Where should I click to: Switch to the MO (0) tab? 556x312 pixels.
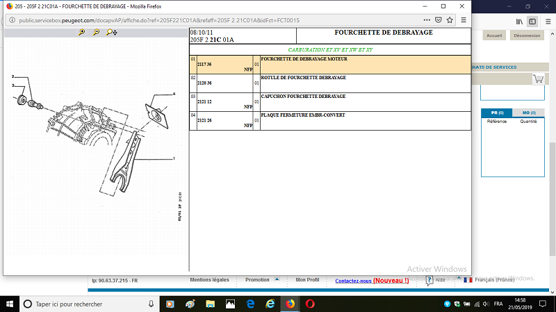529,113
